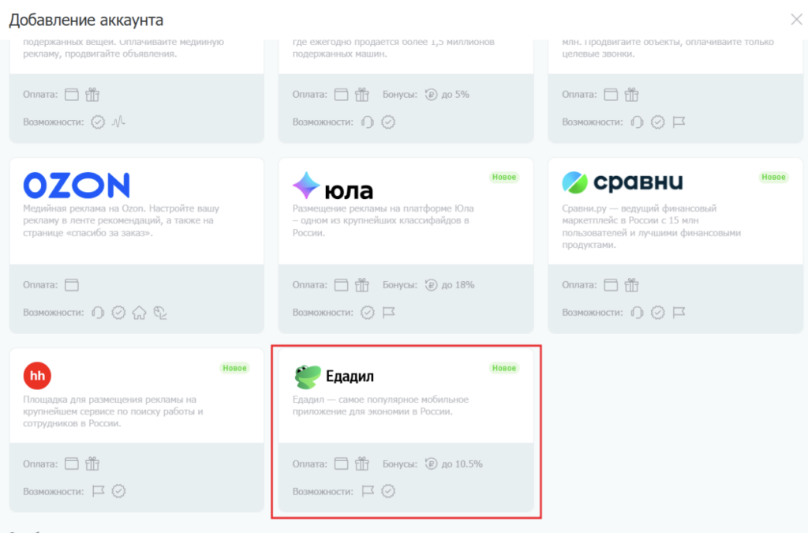This screenshot has height=533, width=808.
Task: Click the до 10.5% bonus value
Action: [462, 464]
